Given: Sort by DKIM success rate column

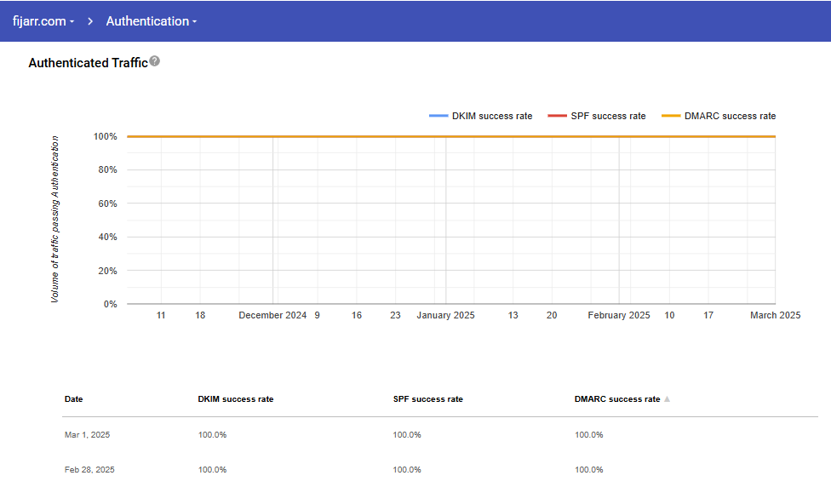Looking at the screenshot, I should (x=236, y=399).
